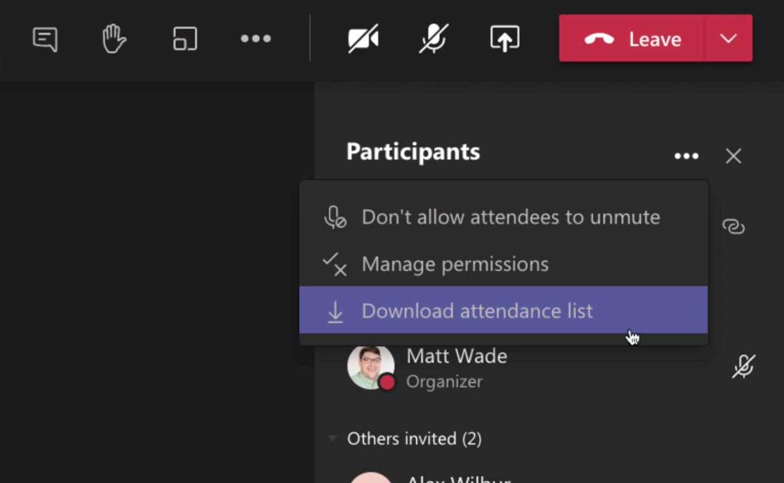Click Matt Wade's profile picture
784x483 pixels.
click(x=371, y=368)
